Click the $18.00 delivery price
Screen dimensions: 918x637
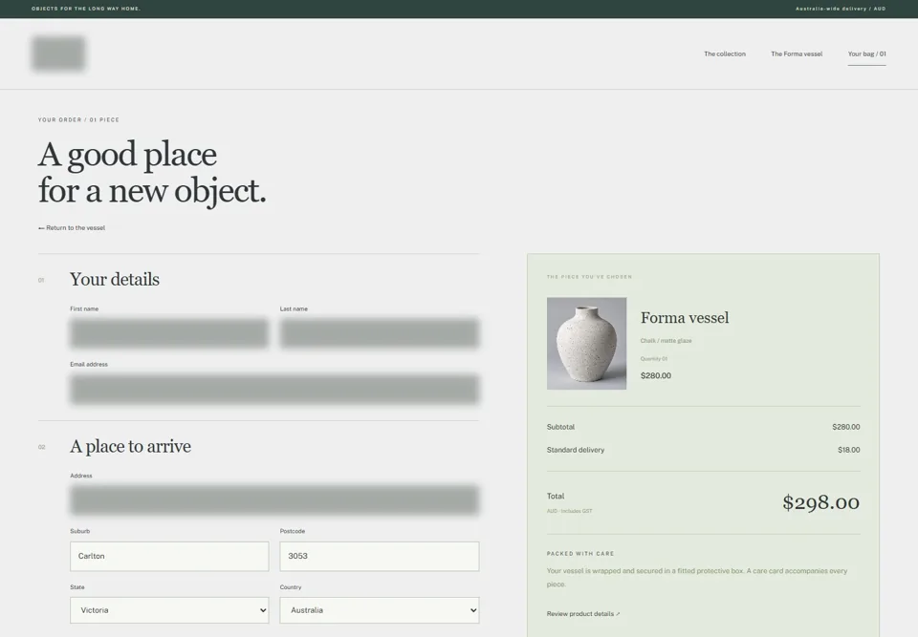click(848, 450)
